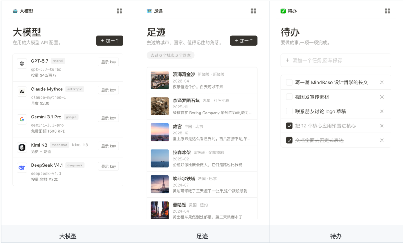Click the 去过 6 个城市,6 个国家 badge

(171, 55)
